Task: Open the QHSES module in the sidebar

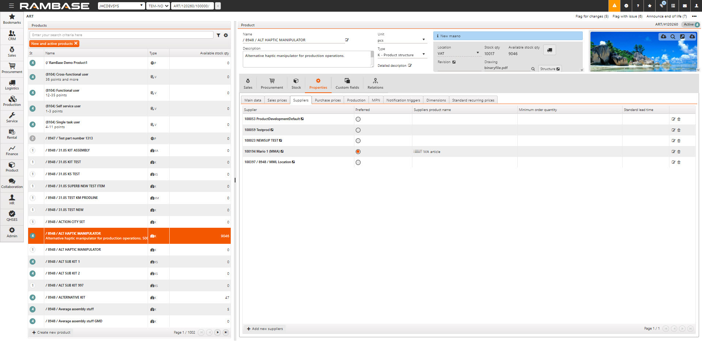Action: [x=12, y=216]
